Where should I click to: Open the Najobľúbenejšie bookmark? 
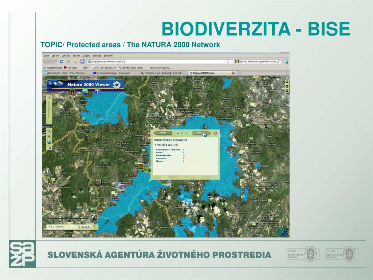pyautogui.click(x=52, y=67)
